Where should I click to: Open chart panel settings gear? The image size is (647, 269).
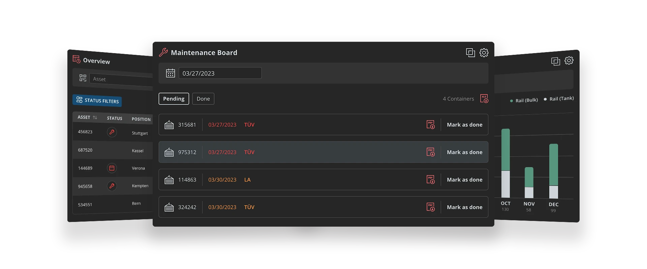(x=569, y=61)
